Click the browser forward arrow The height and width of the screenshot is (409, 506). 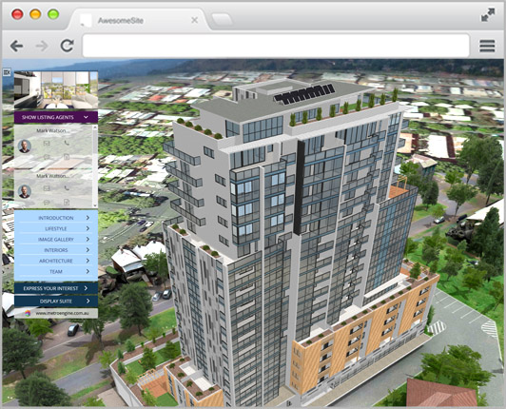coord(42,46)
